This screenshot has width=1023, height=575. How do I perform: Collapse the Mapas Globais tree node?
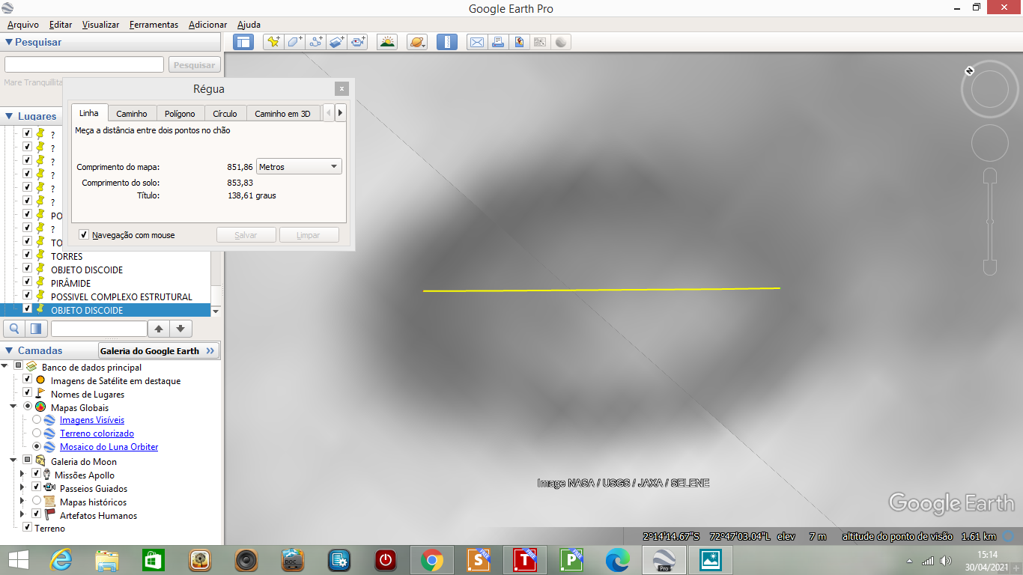pyautogui.click(x=13, y=407)
